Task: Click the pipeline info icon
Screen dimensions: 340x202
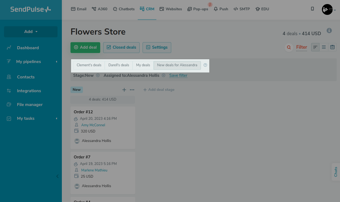Action: 329,31
